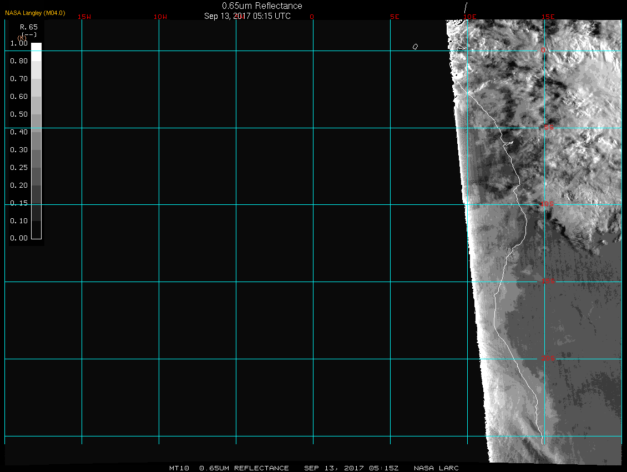Viewport: 627px width, 472px height.
Task: Click the 15W longitude label
Action: 84,17
